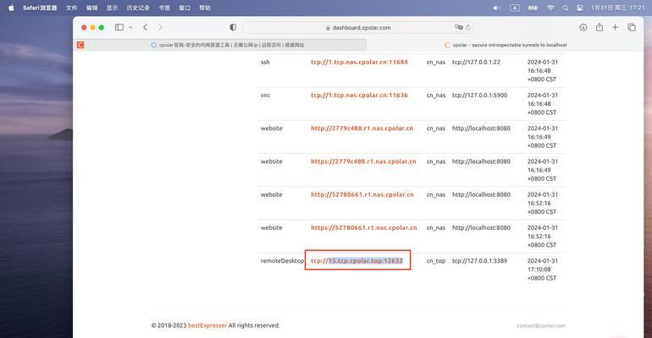Image resolution: width=652 pixels, height=338 pixels.
Task: Click the remoteDesktop tcp://15.tcp.cpolar.top:12632 address
Action: 356,261
